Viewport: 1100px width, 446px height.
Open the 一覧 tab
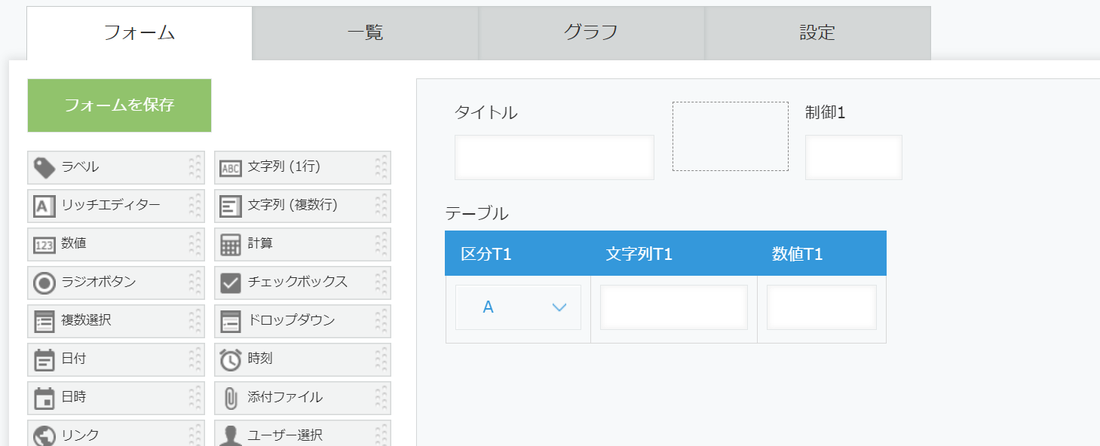tap(366, 33)
